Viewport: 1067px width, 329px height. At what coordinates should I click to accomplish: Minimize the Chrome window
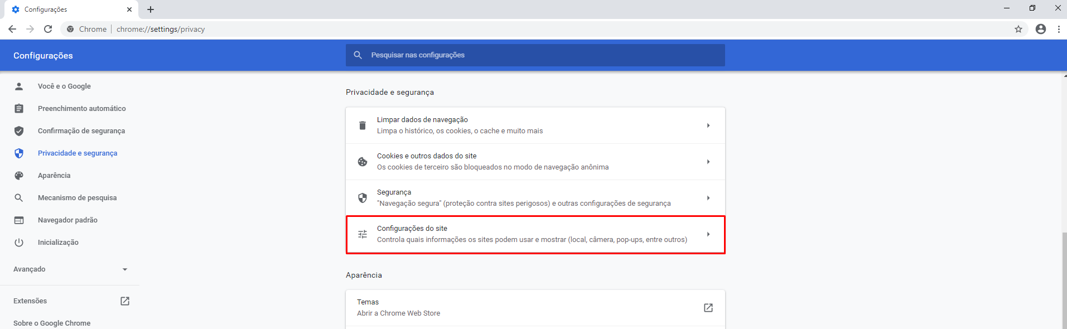tap(1007, 8)
